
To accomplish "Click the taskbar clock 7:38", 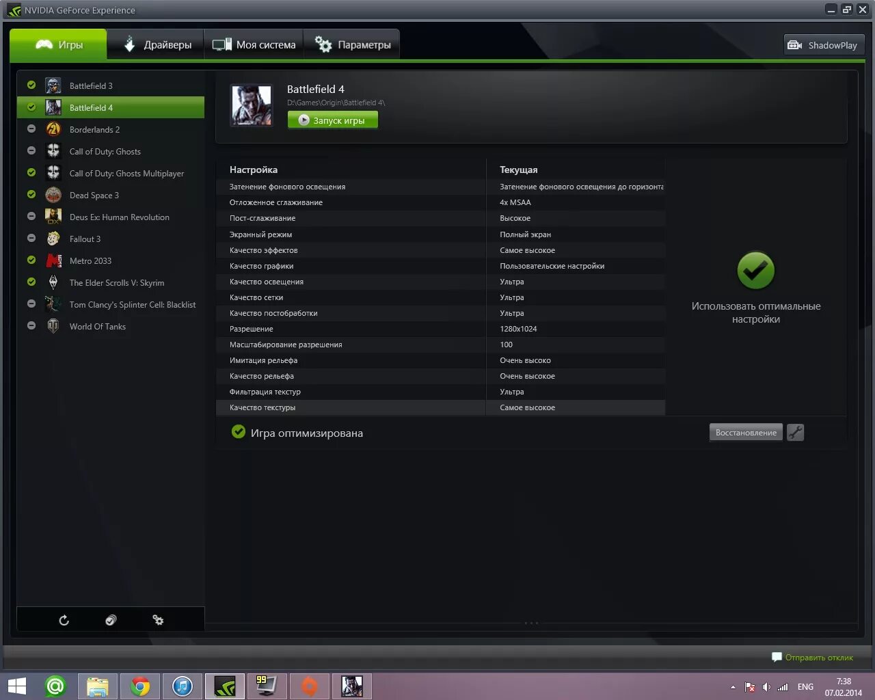I will pos(844,682).
